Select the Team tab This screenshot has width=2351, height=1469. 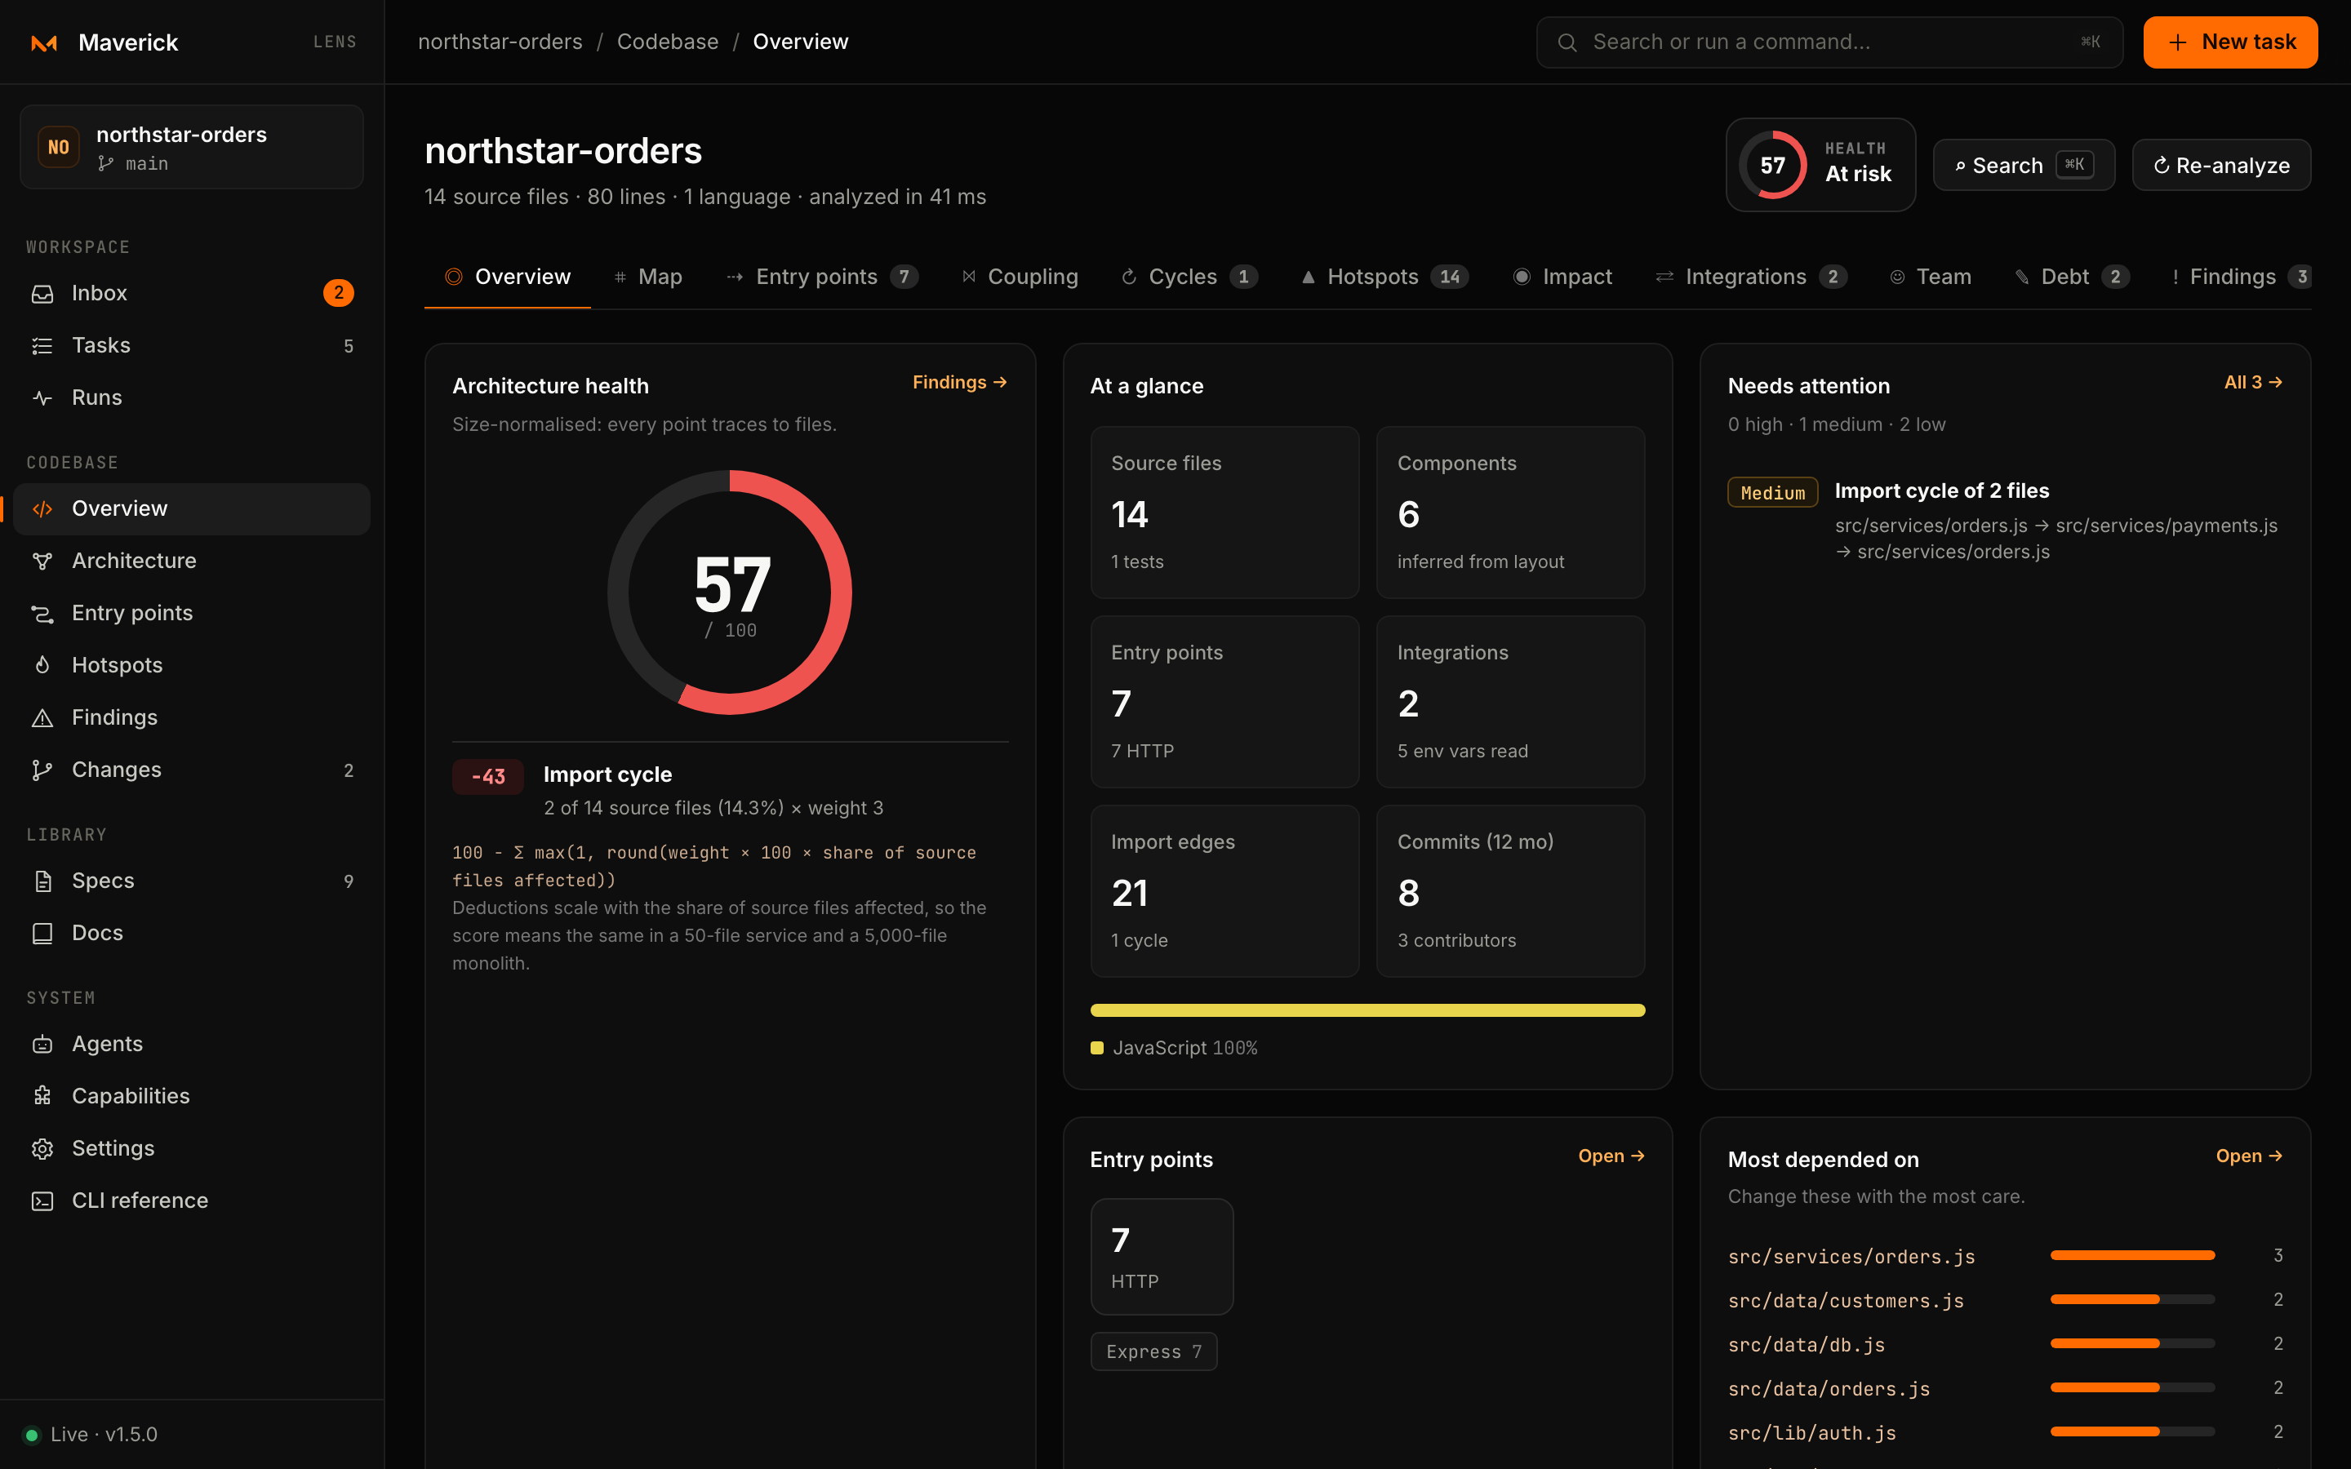(x=1931, y=277)
